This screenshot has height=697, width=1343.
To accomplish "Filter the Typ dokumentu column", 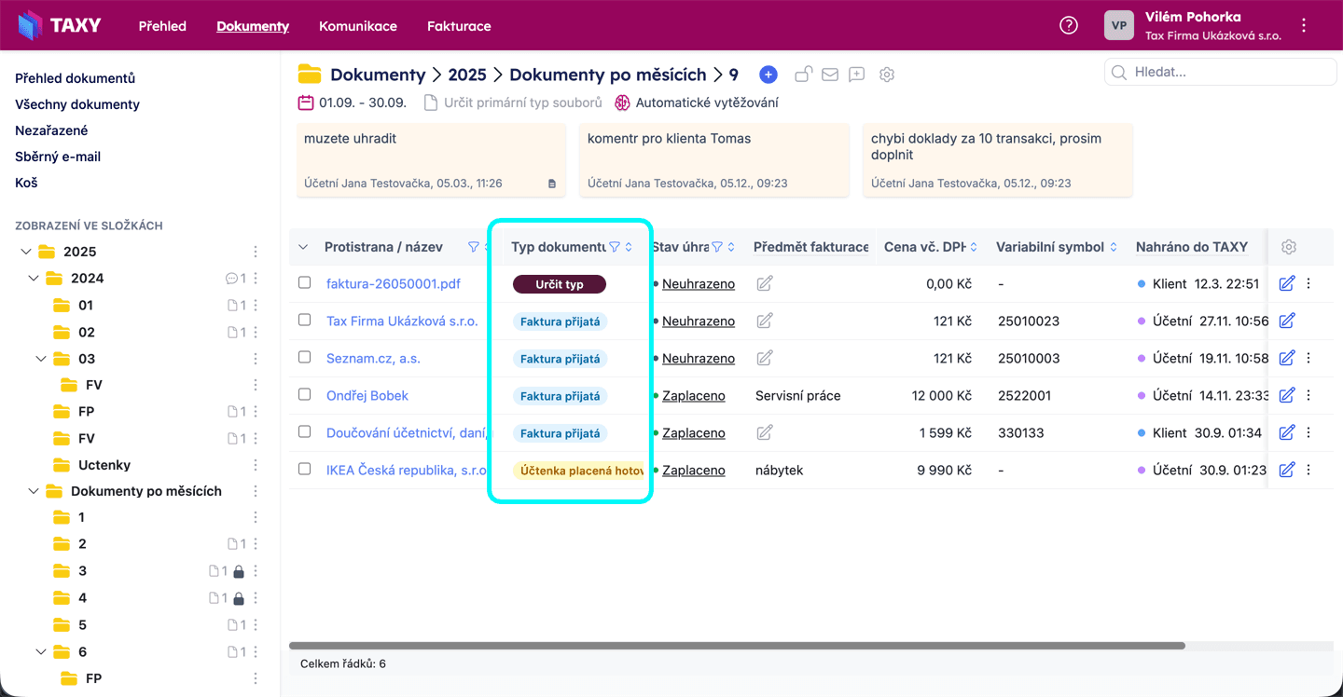I will (x=615, y=247).
